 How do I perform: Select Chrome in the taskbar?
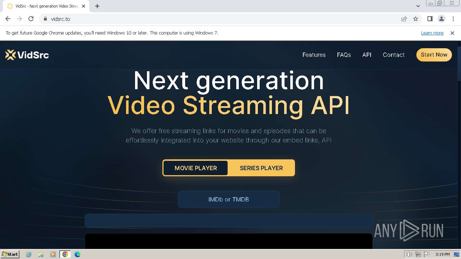click(65, 254)
